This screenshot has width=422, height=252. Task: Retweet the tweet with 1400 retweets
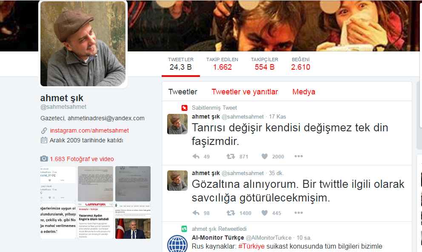click(231, 213)
